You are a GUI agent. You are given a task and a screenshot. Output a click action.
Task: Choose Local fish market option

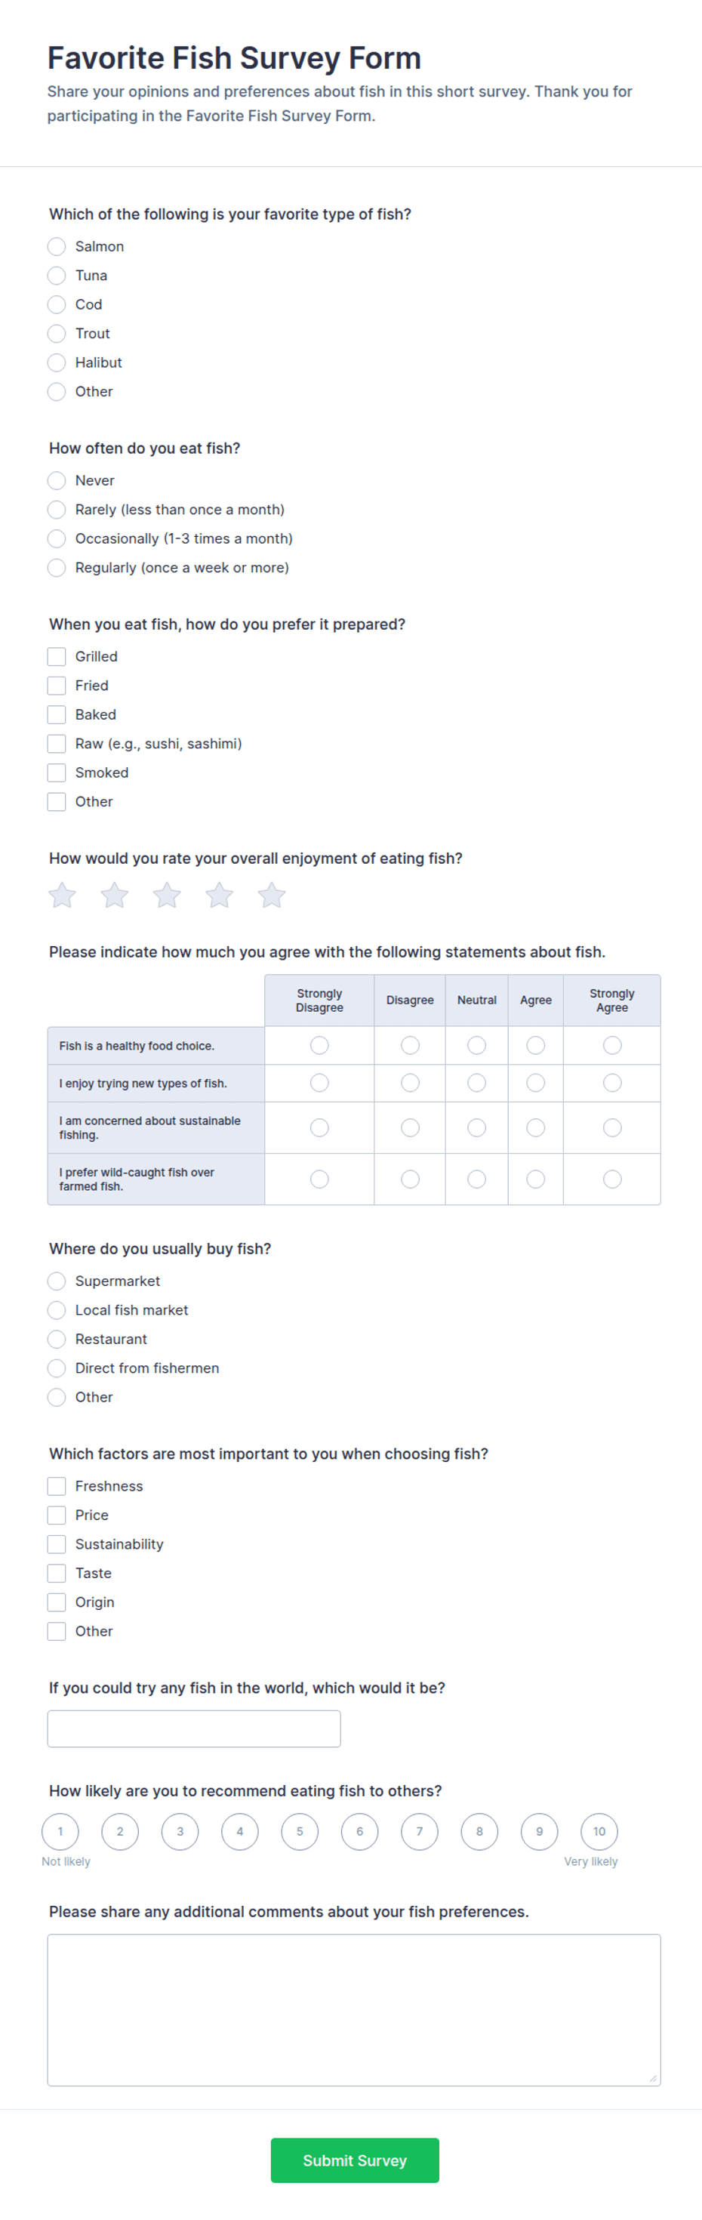click(x=57, y=1310)
